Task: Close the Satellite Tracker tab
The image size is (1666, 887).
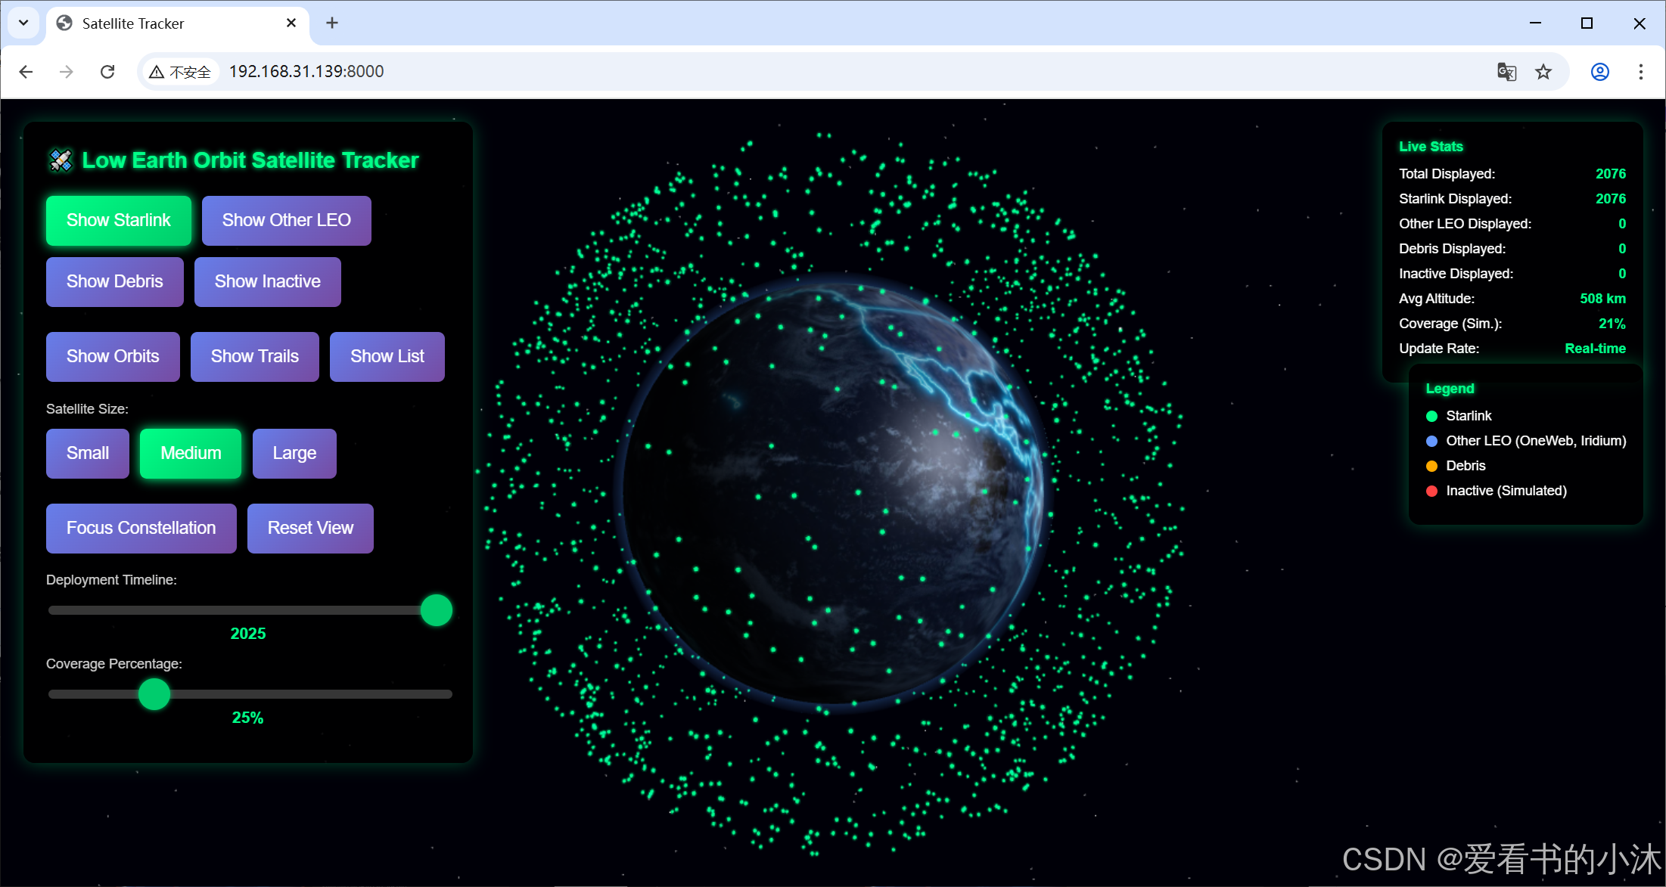Action: pos(291,23)
